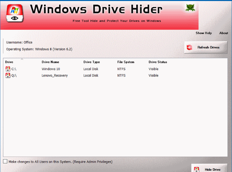
Task: Toggle sort arrow above the Drive column
Action: point(22,60)
